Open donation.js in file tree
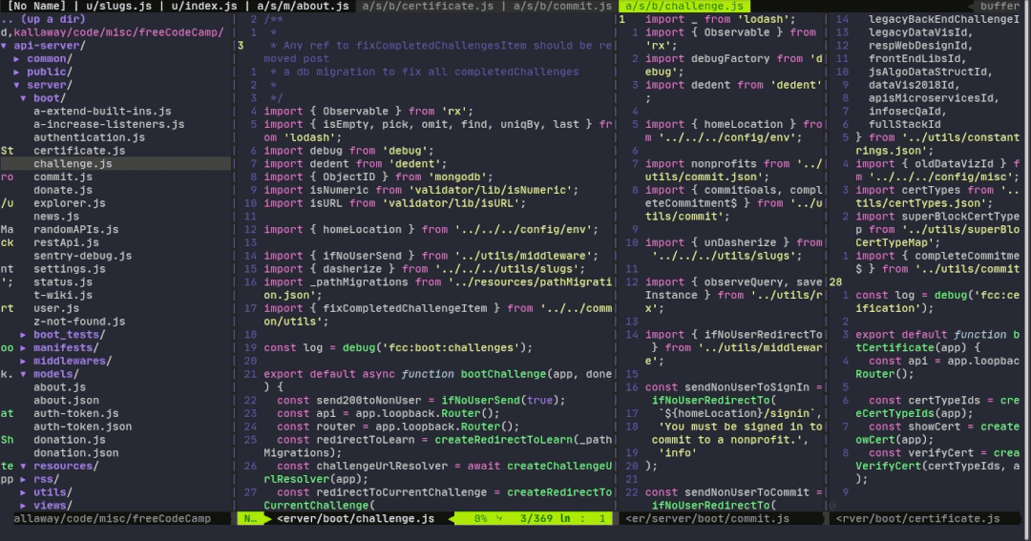The width and height of the screenshot is (1031, 541). coord(70,440)
